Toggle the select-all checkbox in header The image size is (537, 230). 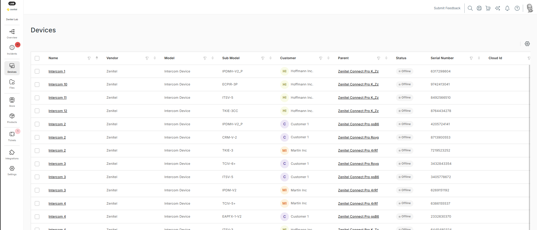point(37,58)
